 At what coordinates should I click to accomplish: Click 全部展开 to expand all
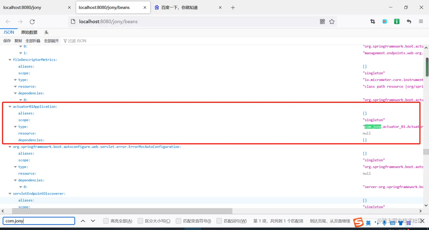pyautogui.click(x=51, y=41)
